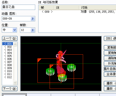
Task: Open the animation graphic picker arrow for 008-09
Action: click(33, 19)
